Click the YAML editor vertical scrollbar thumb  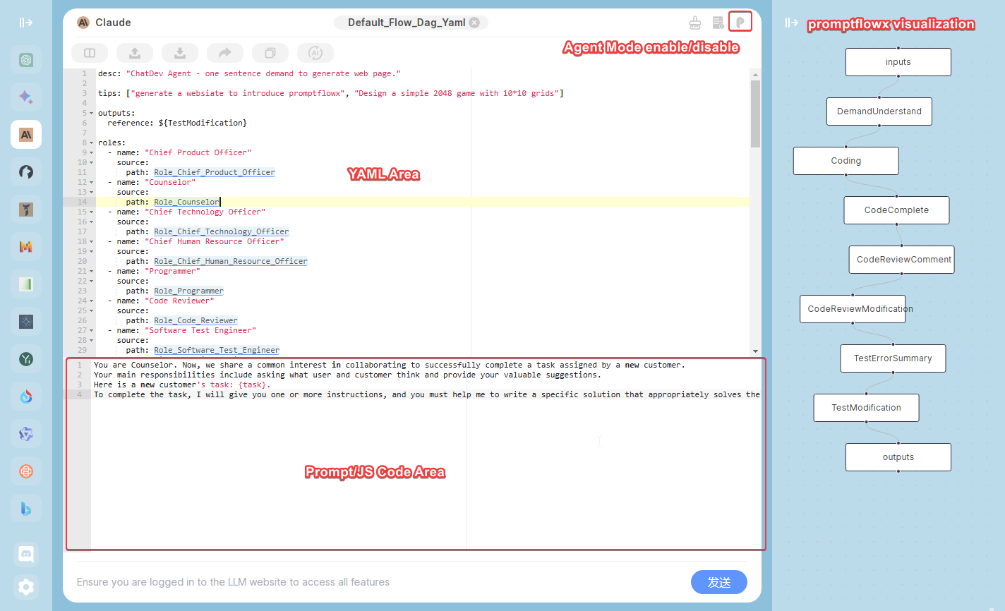tap(755, 113)
